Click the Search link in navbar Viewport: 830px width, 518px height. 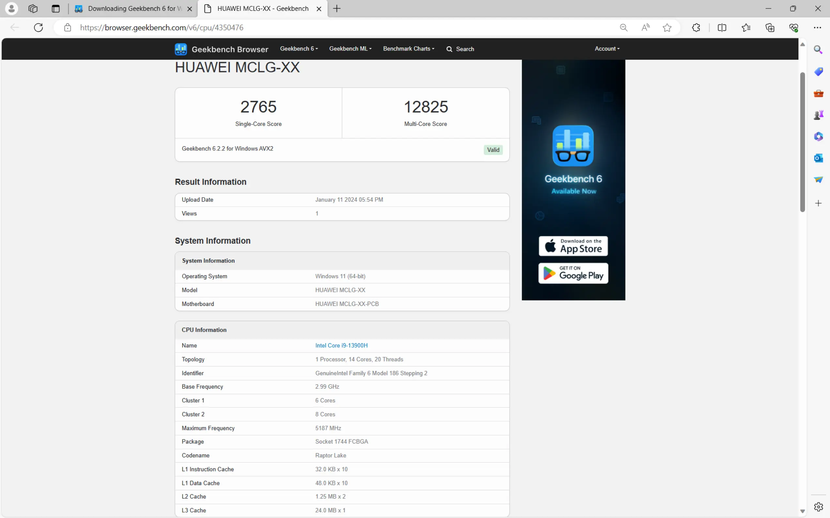click(x=460, y=49)
